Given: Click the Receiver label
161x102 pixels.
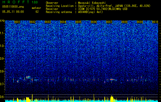Looking at the screenshot, I should pyautogui.click(x=52, y=9).
